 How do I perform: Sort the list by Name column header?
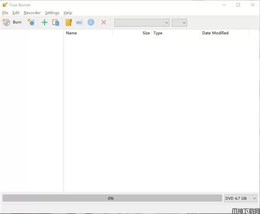point(88,33)
